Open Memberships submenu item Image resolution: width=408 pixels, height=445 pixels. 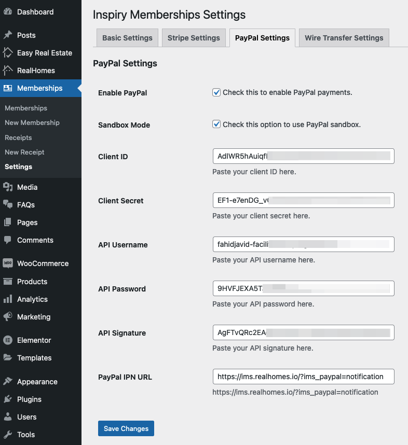[26, 108]
